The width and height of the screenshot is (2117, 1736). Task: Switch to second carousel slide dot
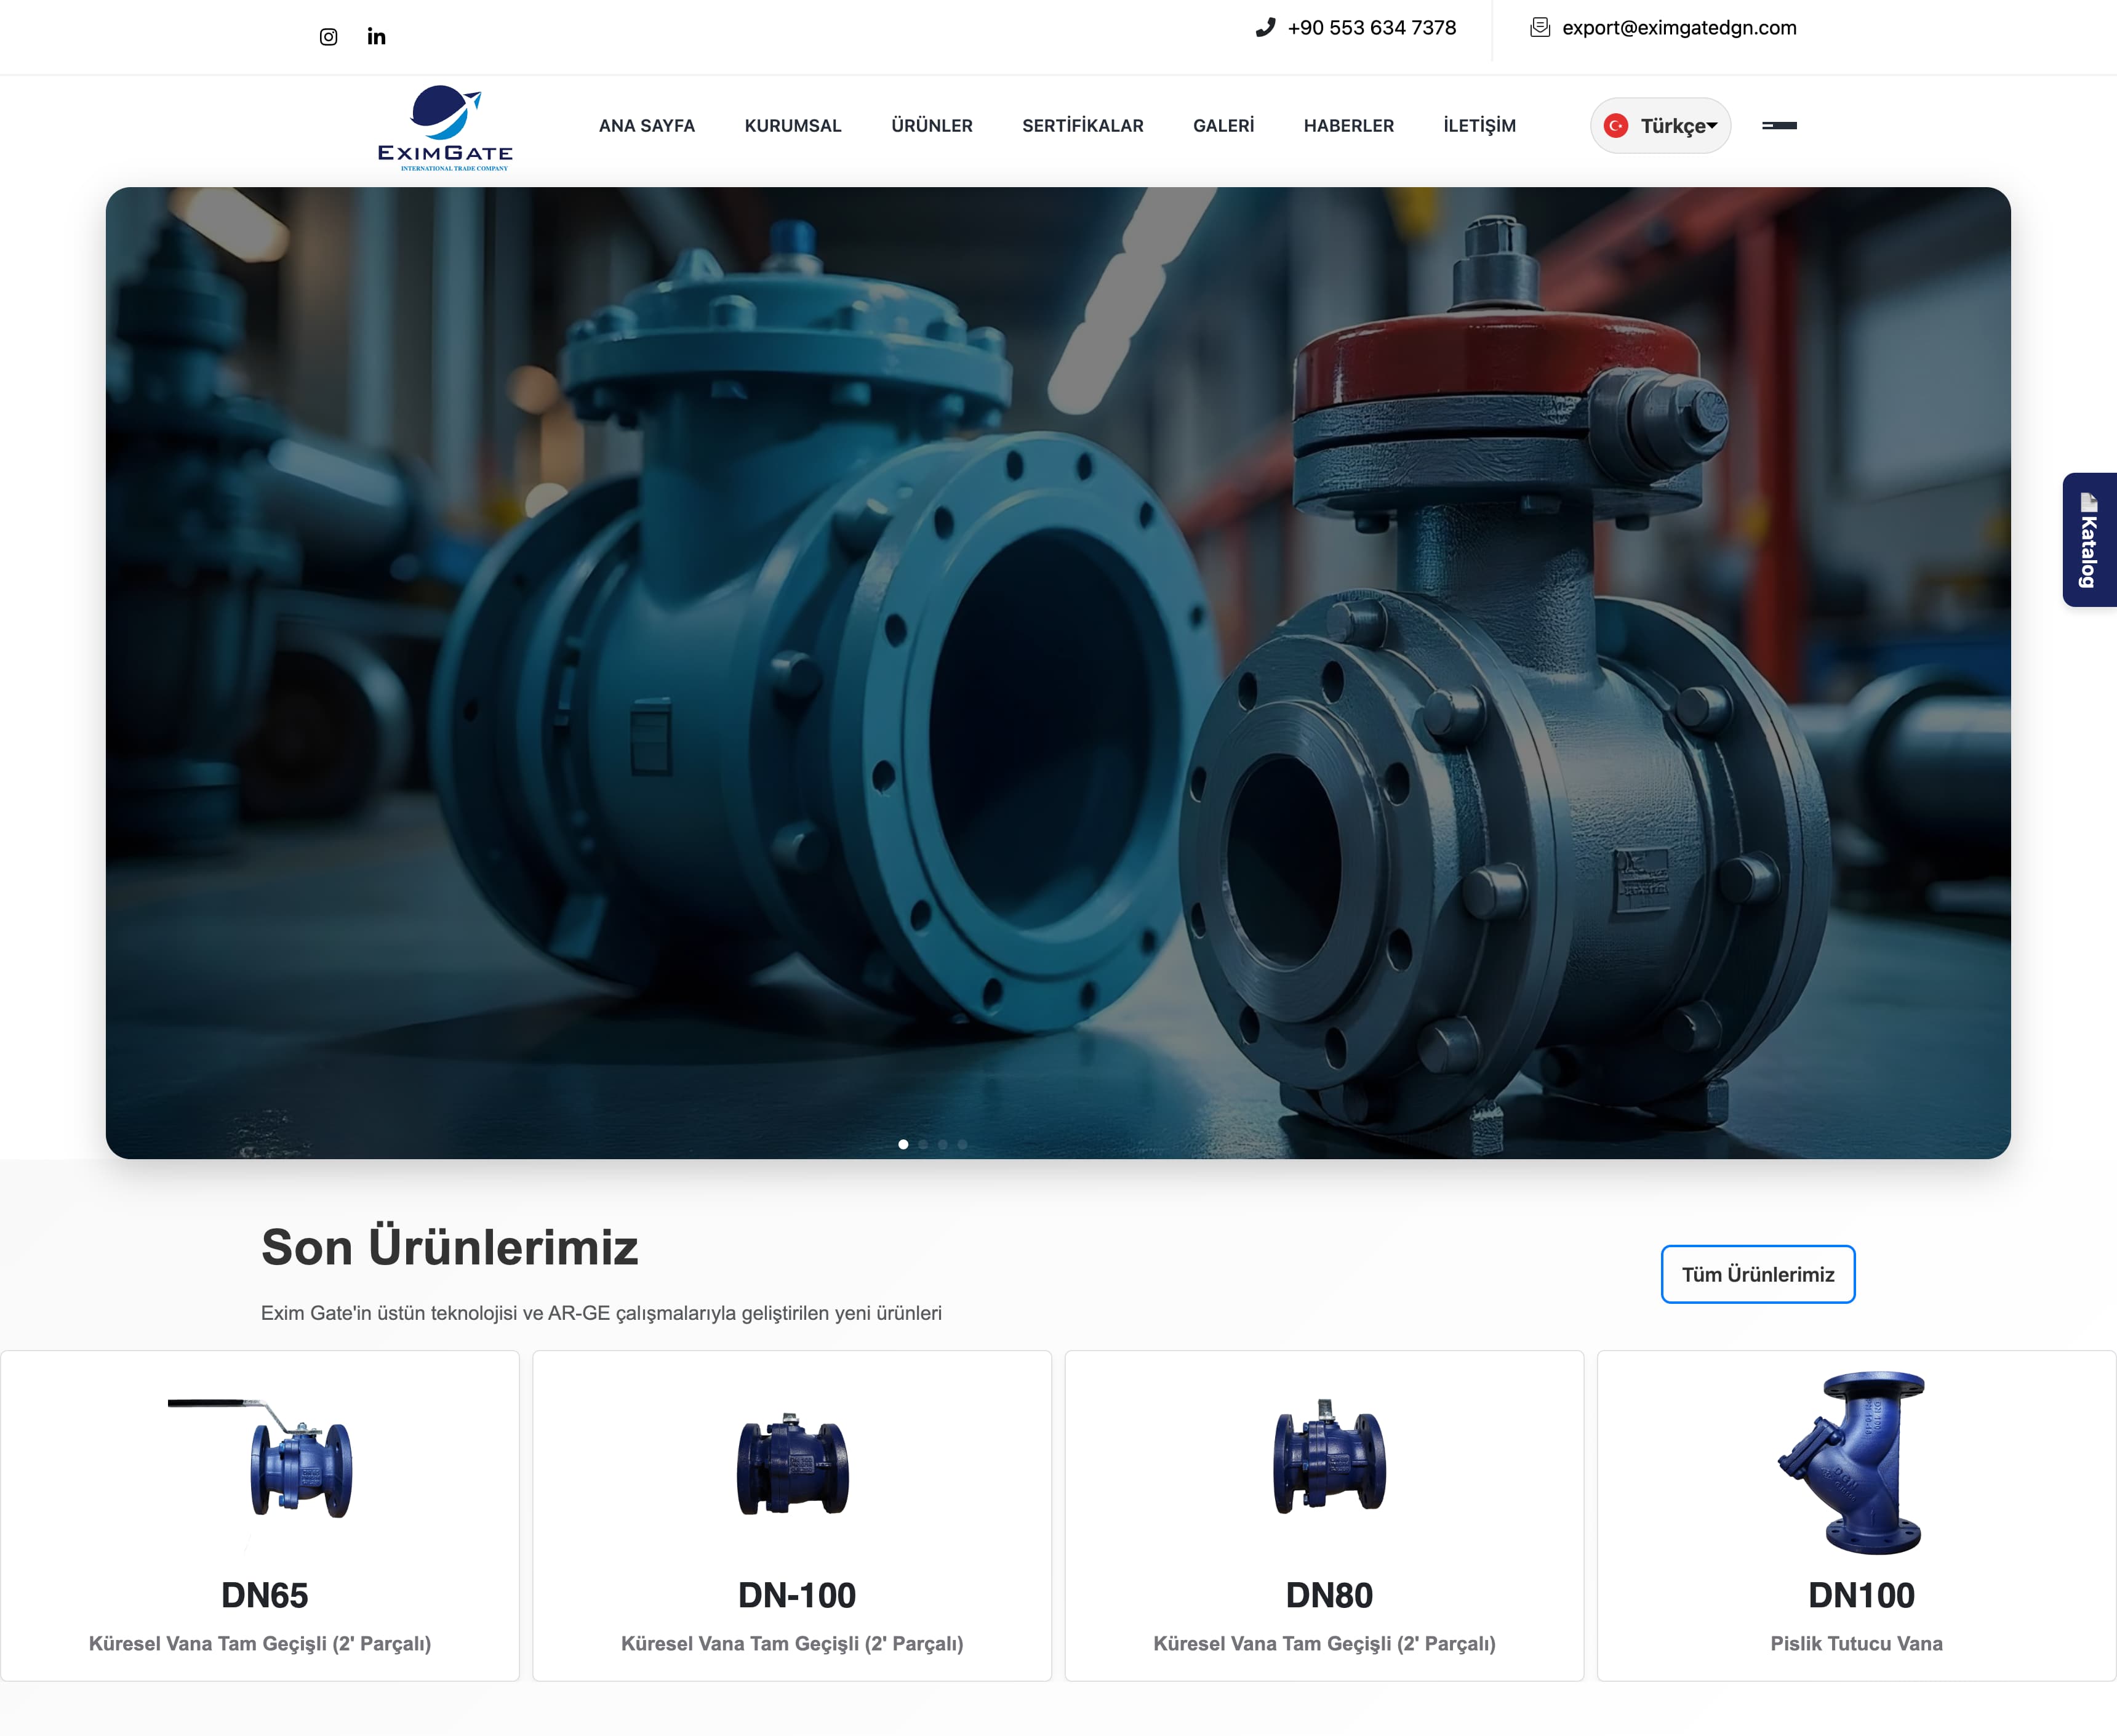[x=924, y=1144]
